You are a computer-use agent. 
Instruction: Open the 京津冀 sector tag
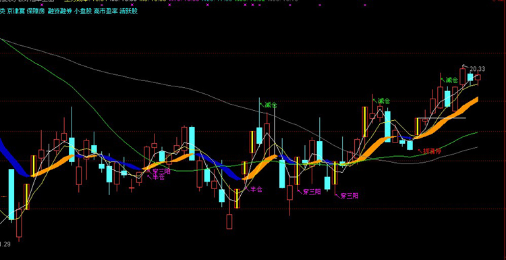(16, 11)
